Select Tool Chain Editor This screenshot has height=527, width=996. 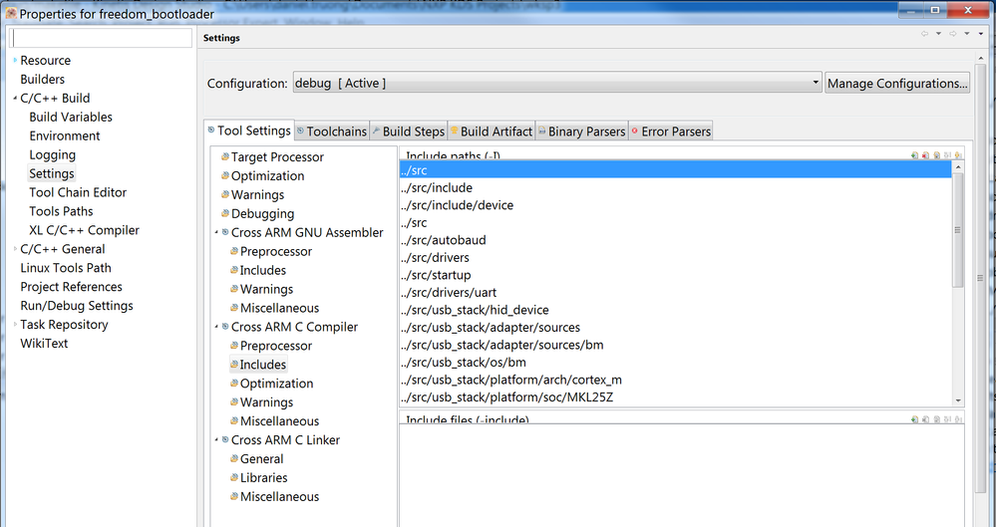78,192
